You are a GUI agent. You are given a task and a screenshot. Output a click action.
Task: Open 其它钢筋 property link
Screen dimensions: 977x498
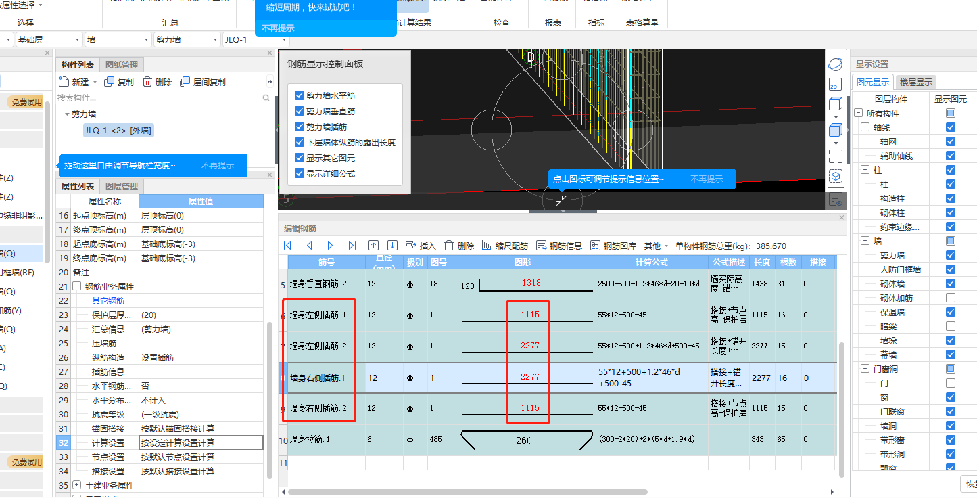click(108, 300)
